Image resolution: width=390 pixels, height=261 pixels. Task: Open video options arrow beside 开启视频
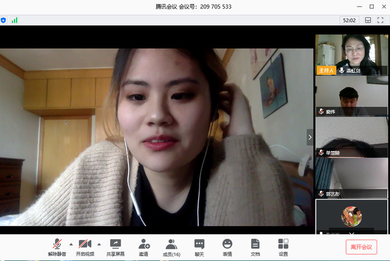[x=99, y=244]
